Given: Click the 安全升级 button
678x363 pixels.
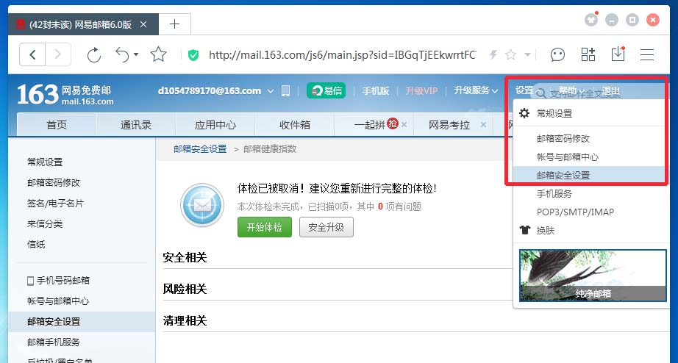Looking at the screenshot, I should pyautogui.click(x=326, y=227).
